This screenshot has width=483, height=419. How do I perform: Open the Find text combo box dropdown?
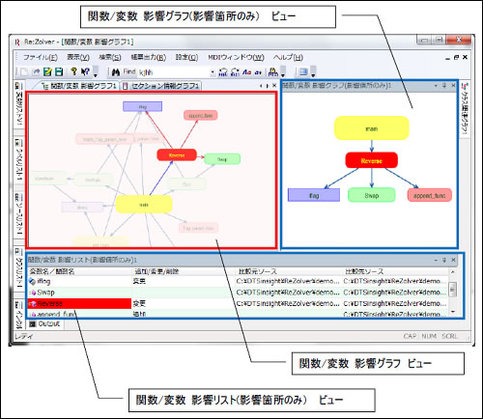(213, 72)
